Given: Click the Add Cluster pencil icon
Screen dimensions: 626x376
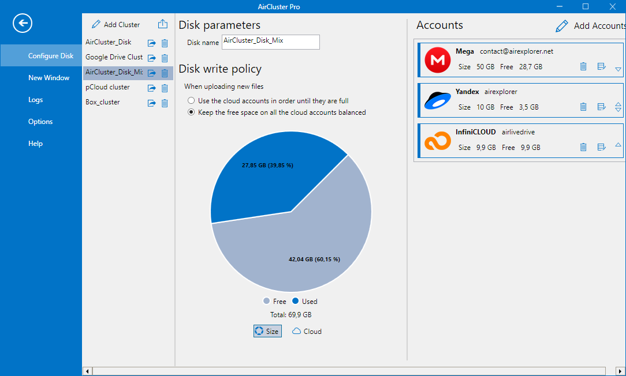Looking at the screenshot, I should pyautogui.click(x=96, y=24).
